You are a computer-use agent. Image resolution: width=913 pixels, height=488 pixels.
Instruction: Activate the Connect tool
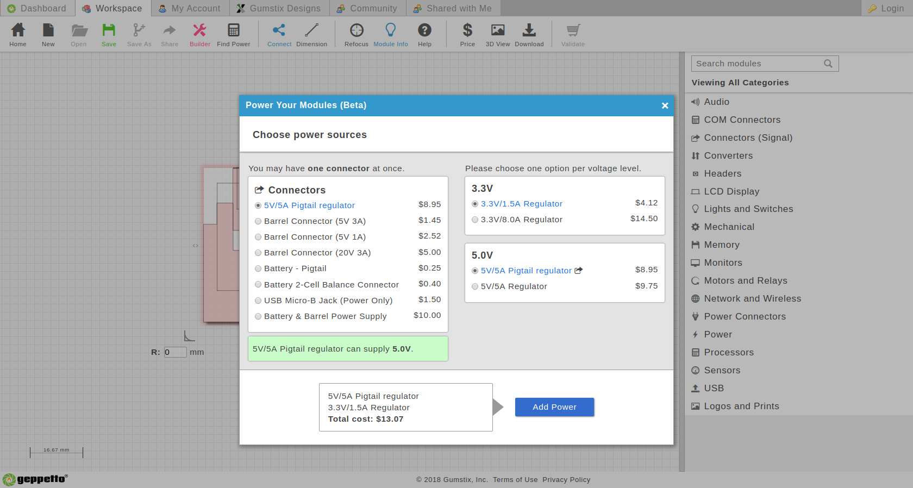pos(279,30)
